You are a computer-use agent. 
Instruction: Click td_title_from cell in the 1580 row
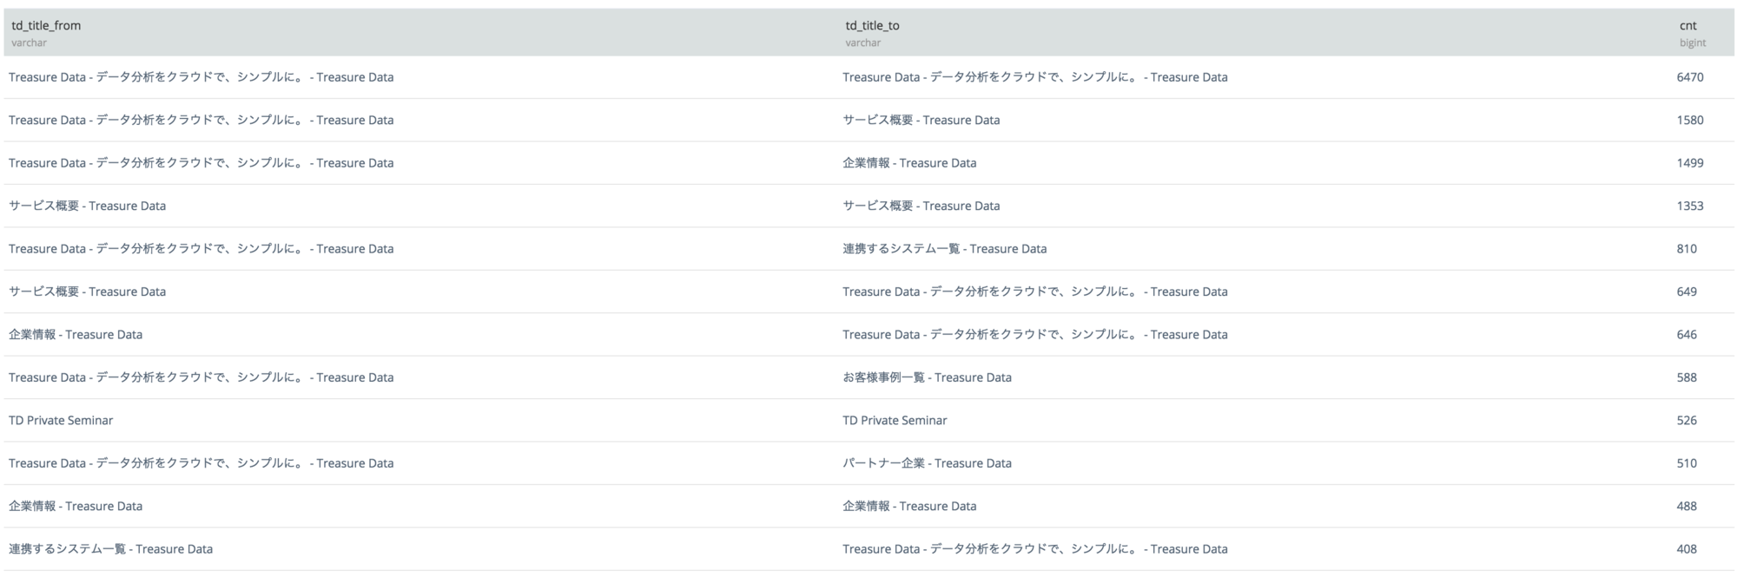click(x=201, y=120)
